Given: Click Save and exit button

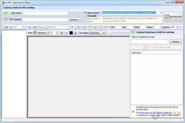Looking at the screenshot, I should click(173, 16).
